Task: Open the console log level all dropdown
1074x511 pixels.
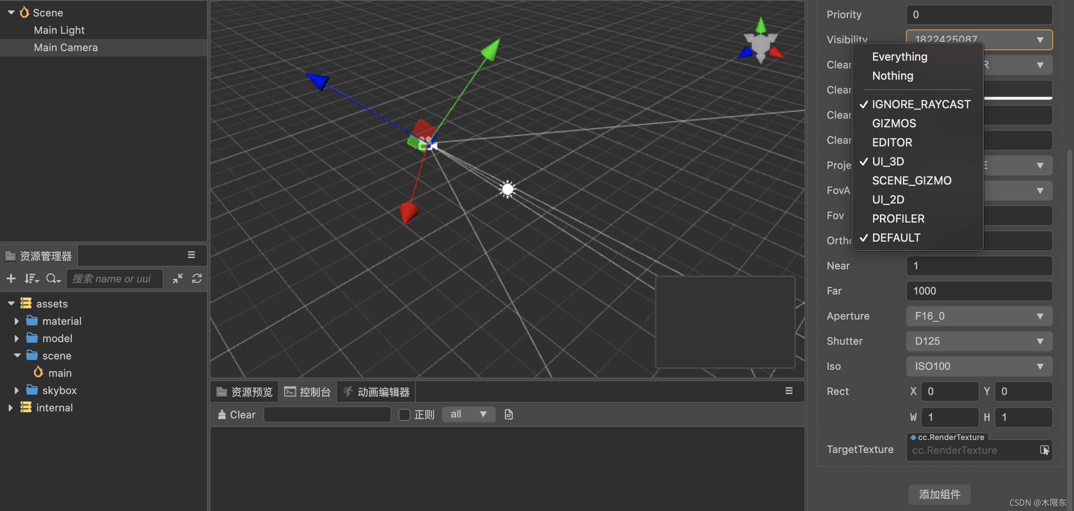Action: [x=469, y=414]
